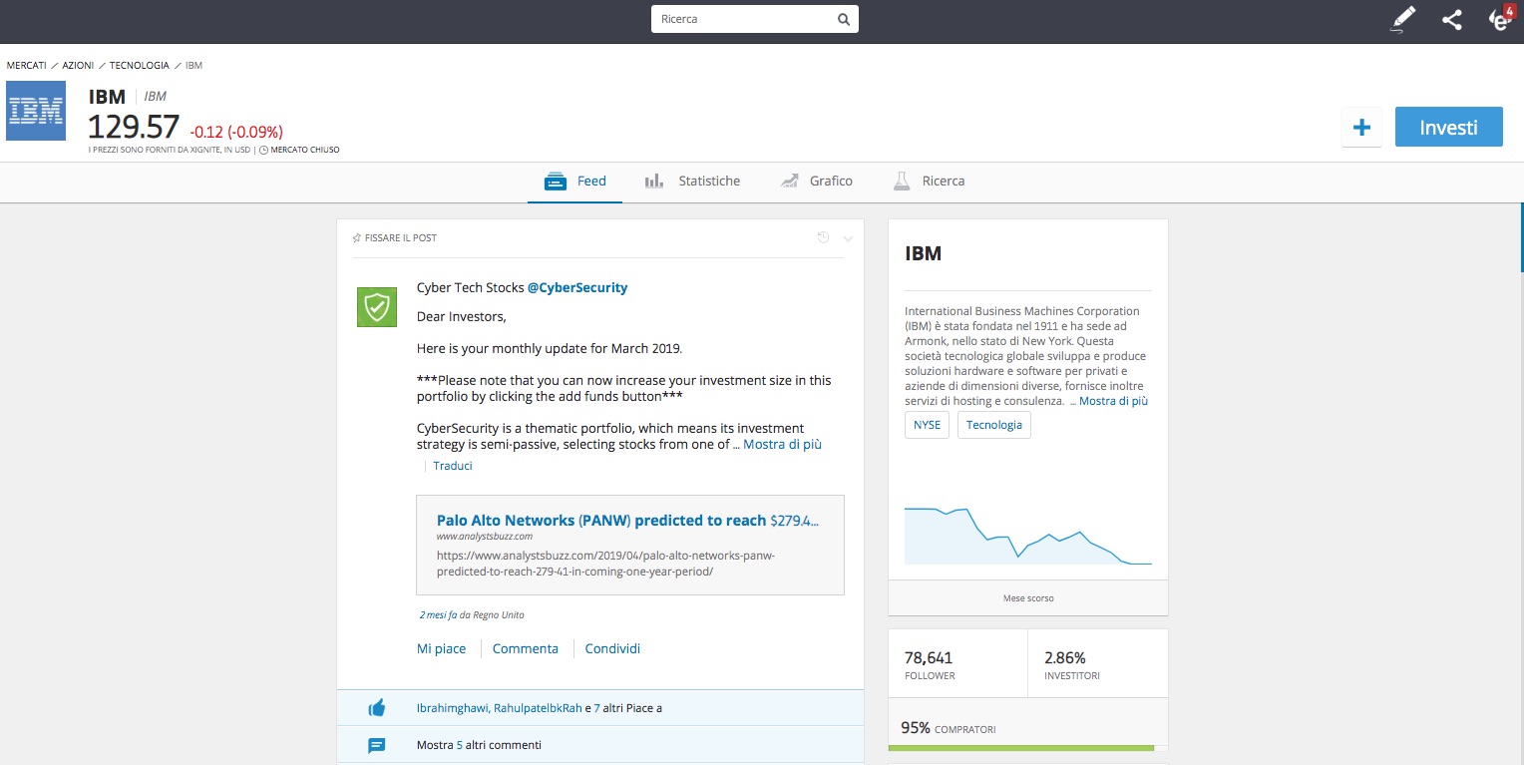
Task: Click the pin star icon beside Fissare il post
Action: point(357,238)
